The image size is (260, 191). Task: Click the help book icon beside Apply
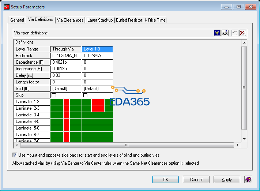[x=248, y=179]
